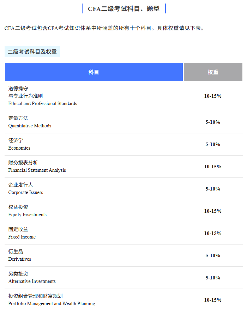Viewport: 247px width, 314px height.
Task: Click the CFA二级考试科目、题型 page heading
Action: (123, 9)
